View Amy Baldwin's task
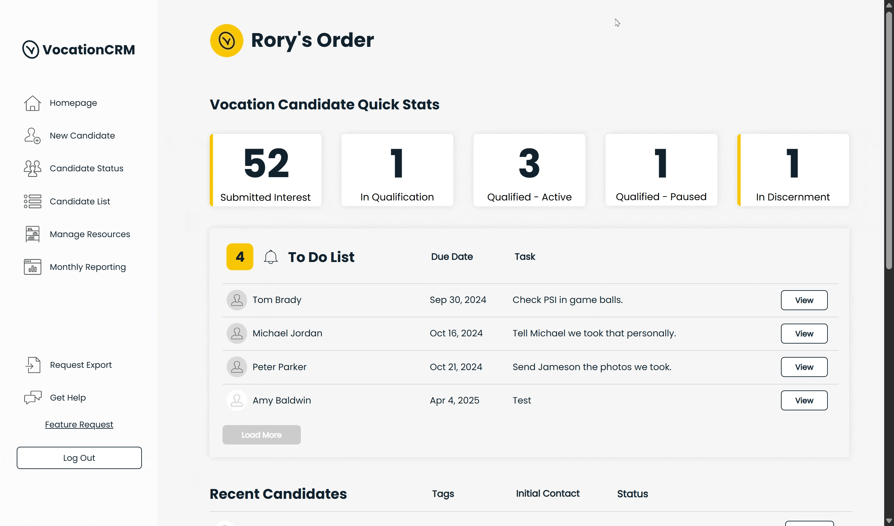894x526 pixels. [804, 400]
